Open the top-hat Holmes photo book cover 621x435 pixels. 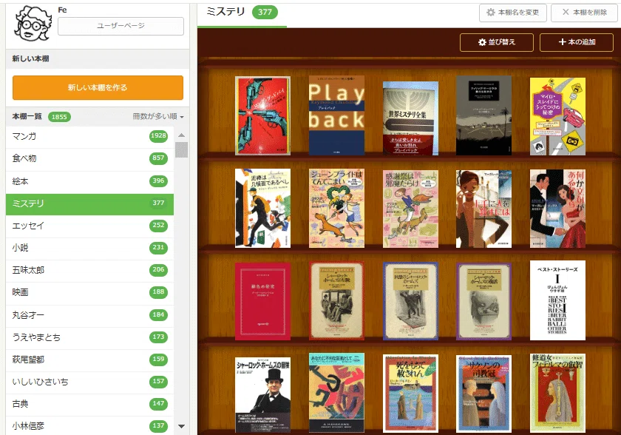point(262,395)
